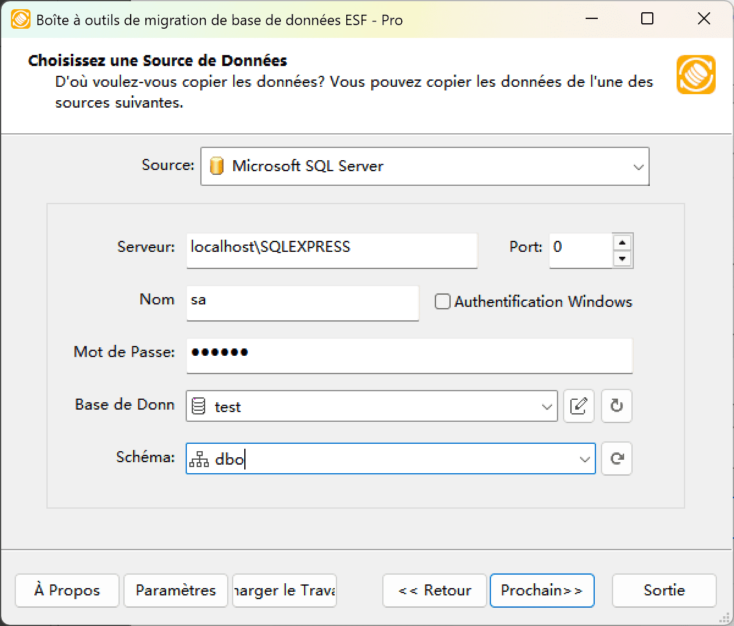Refresh the Schéma list

[617, 458]
